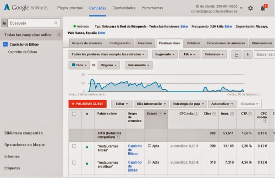Click help icon beside Total todas las campañas

coord(118,137)
